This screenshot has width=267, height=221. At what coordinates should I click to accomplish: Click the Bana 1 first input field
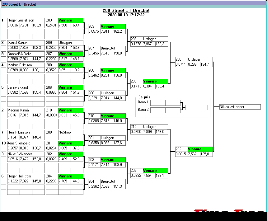158,102
